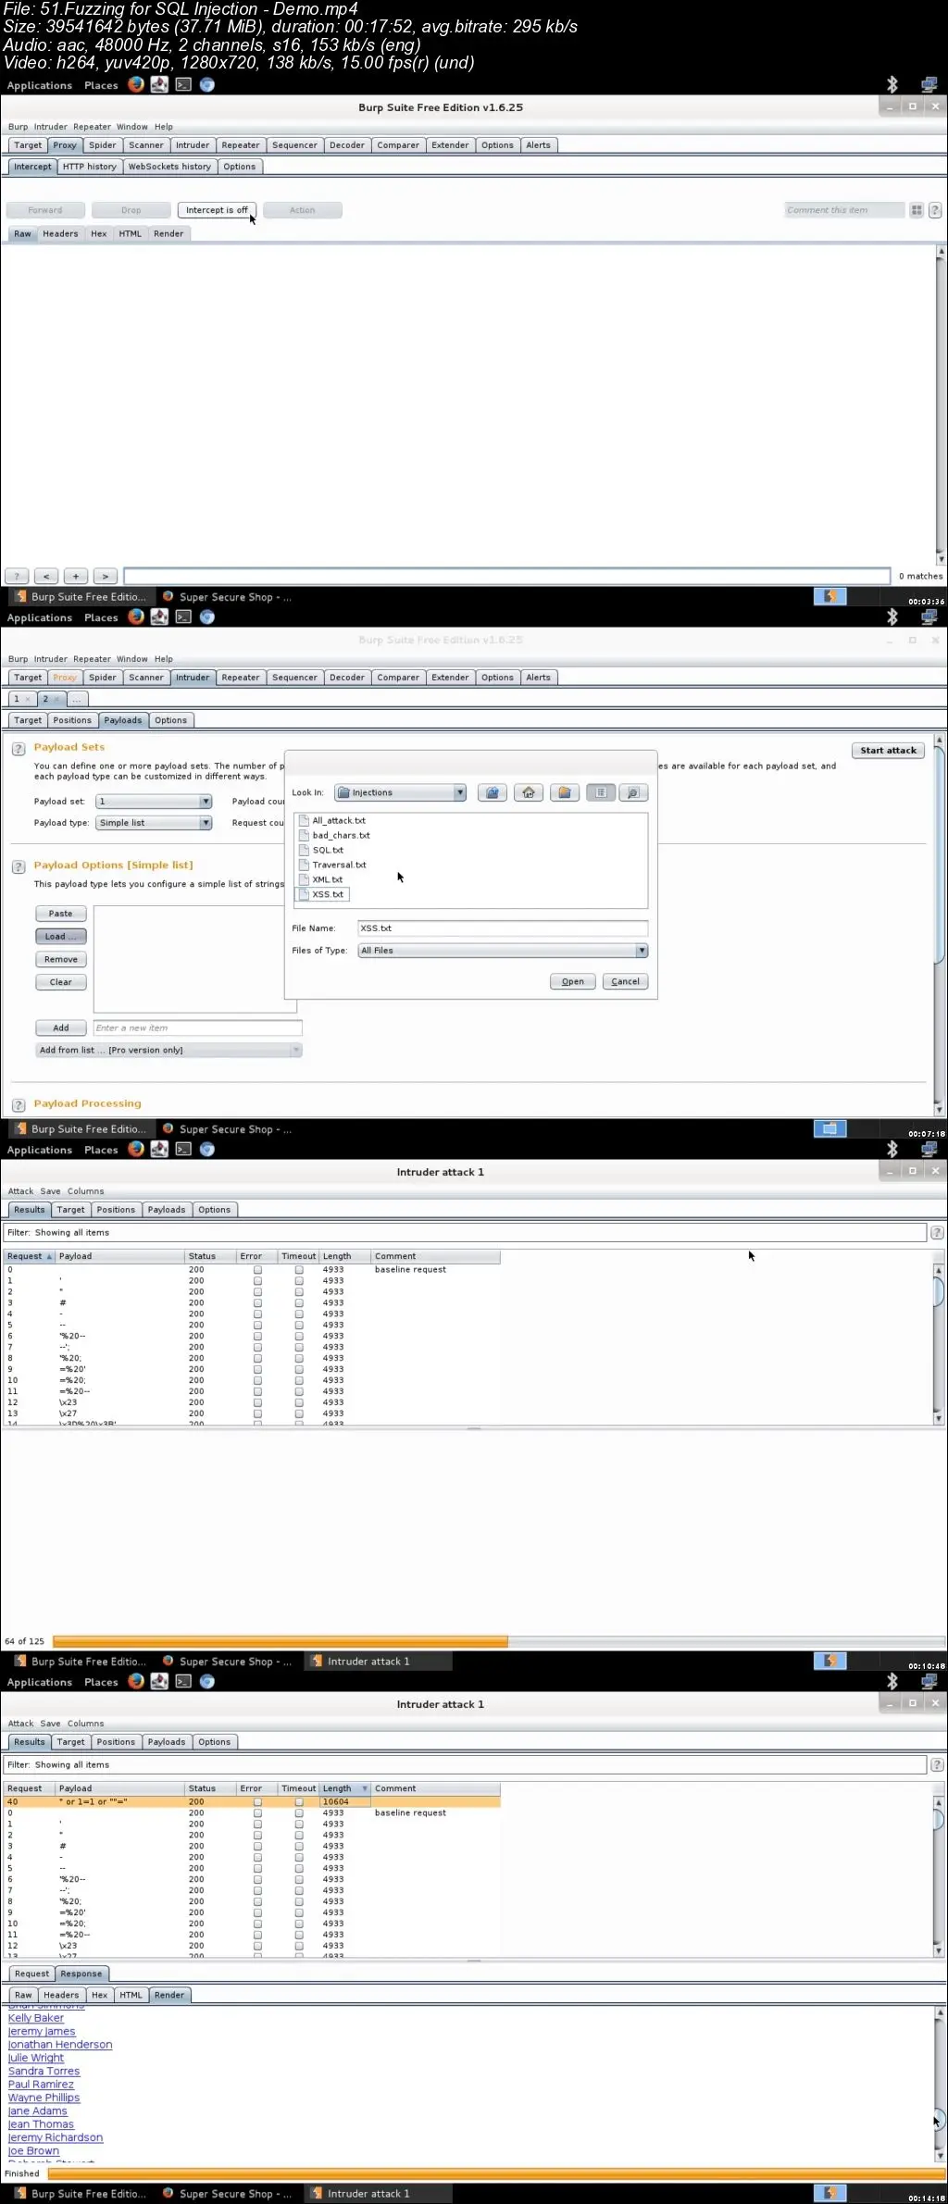Switch to Intruder Positions tab beside Payloads
The height and width of the screenshot is (2204, 948).
72,720
